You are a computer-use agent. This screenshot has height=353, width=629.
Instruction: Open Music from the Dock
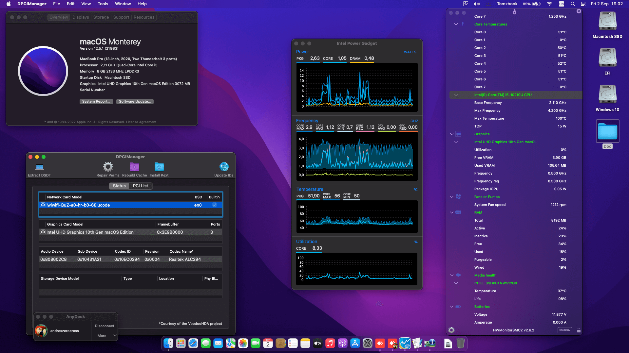[330, 343]
